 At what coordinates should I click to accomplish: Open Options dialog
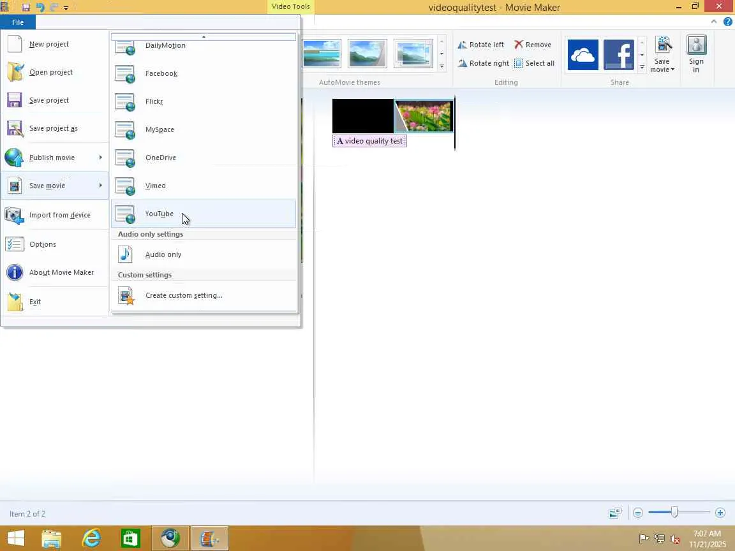point(54,244)
